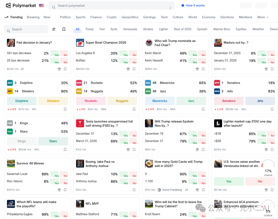Viewport: 278px width, 219px height.
Task: Bookmark the U.S. forces seize oil ship market
Action: (x=272, y=190)
